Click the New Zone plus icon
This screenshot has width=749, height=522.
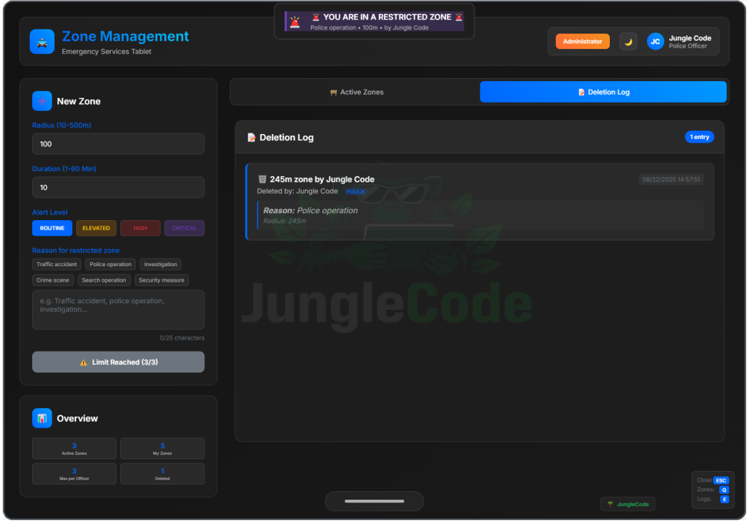coord(42,101)
